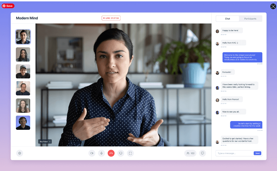Select the thumbnail of person wearing cap
Viewport: 277px width, 171px height.
(23, 71)
